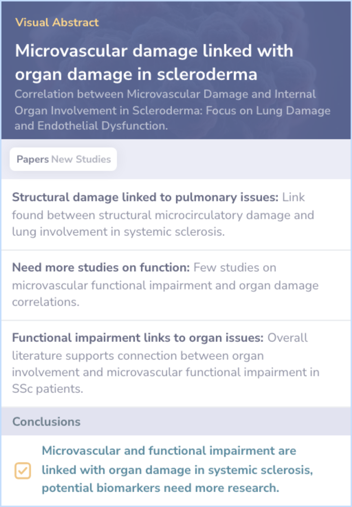
Task: Click the "Visual Abstract" label
Action: (x=57, y=22)
